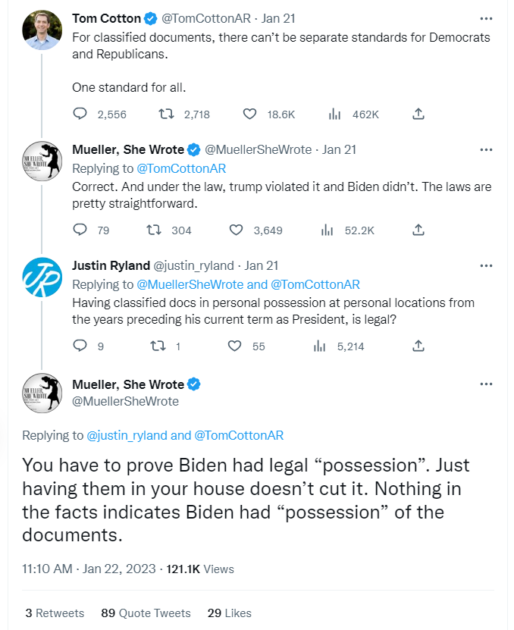
Task: Like Mueller, She Wrote's first reply
Action: [236, 230]
